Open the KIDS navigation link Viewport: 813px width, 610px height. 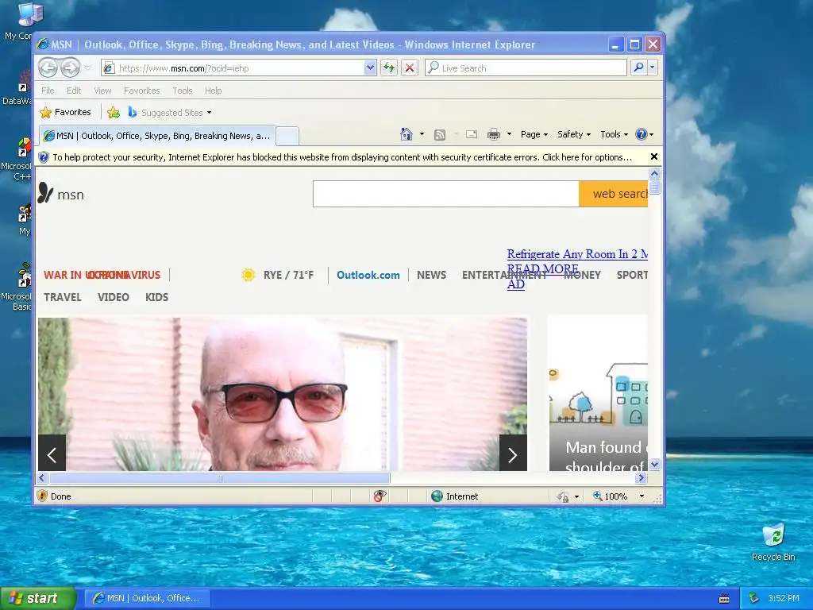156,297
